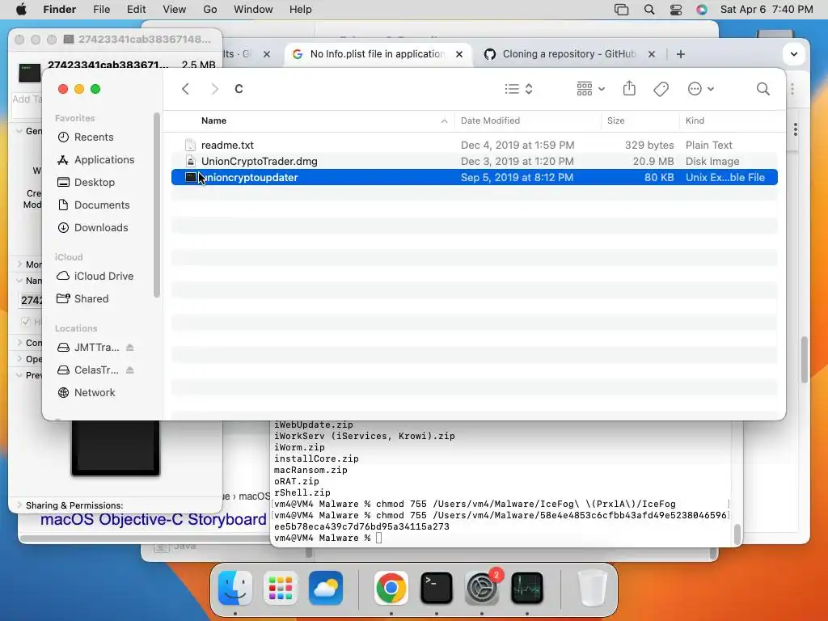Viewport: 828px width, 621px height.
Task: Go back in Finder window
Action: [185, 89]
